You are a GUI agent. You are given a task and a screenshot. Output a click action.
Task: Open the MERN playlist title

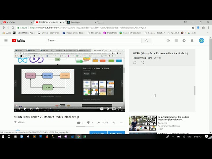pos(160,53)
